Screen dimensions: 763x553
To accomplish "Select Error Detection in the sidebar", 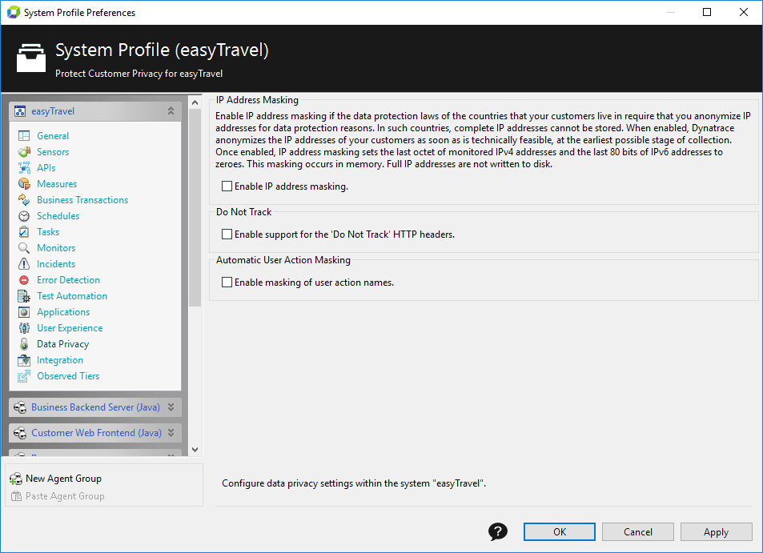I will point(69,280).
